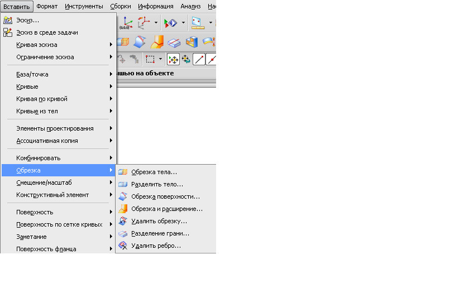Image resolution: width=469 pixels, height=293 pixels.
Task: Expand the Кривые submenu
Action: pyautogui.click(x=58, y=87)
